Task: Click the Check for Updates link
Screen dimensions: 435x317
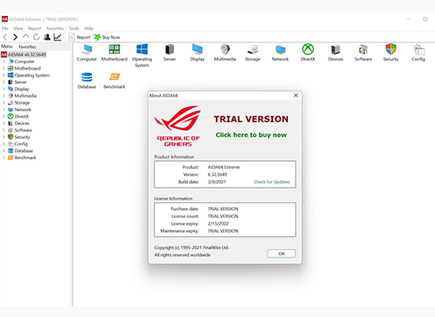Action: 271,181
